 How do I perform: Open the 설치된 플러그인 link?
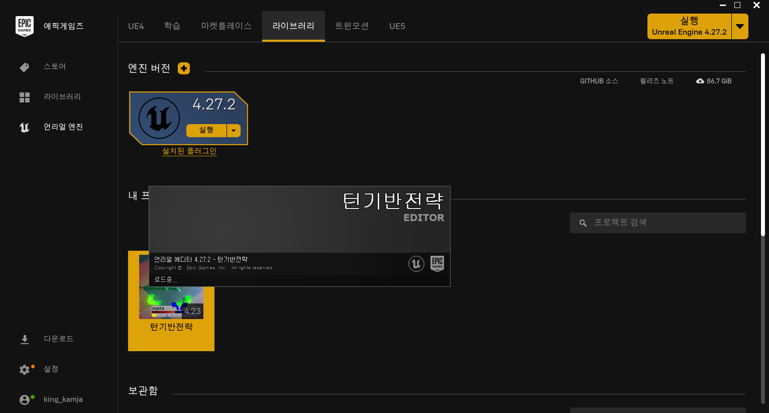[189, 151]
